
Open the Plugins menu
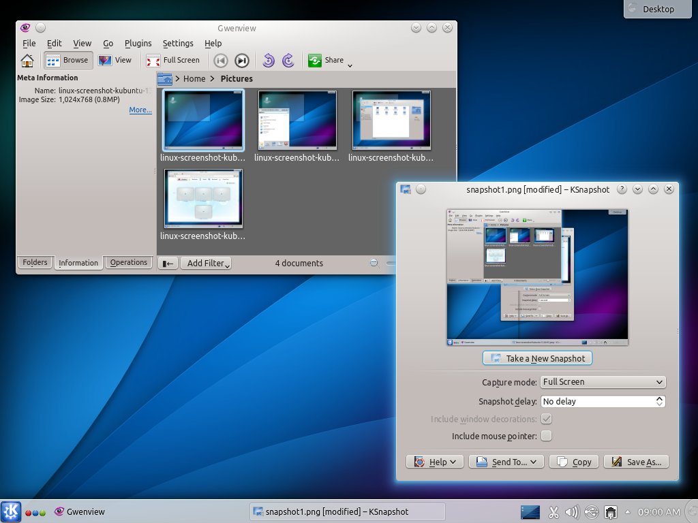138,43
